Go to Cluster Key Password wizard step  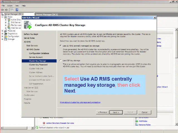(x=38, y=65)
